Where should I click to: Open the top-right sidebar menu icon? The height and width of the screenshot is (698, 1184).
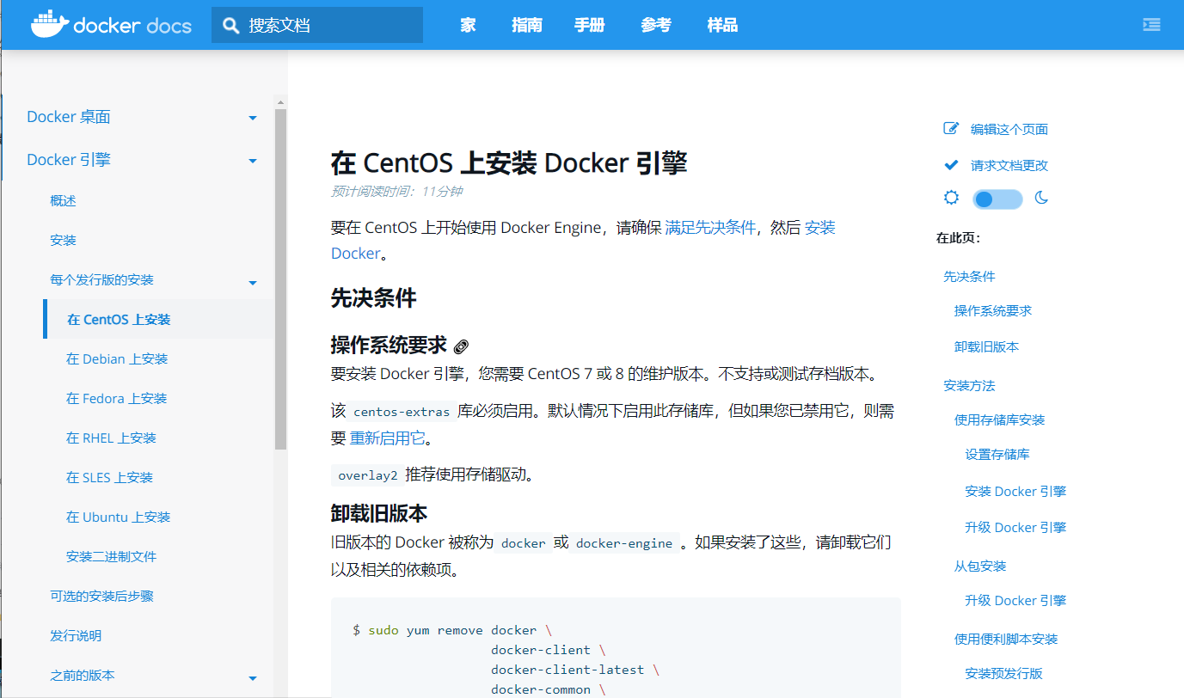[x=1151, y=25]
